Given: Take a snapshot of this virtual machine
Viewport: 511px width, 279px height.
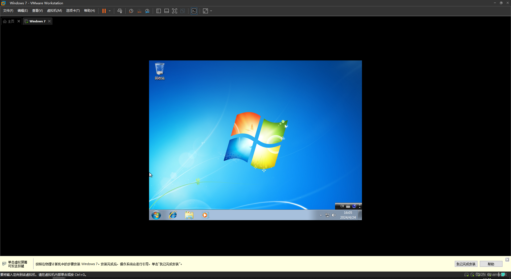Looking at the screenshot, I should (131, 11).
